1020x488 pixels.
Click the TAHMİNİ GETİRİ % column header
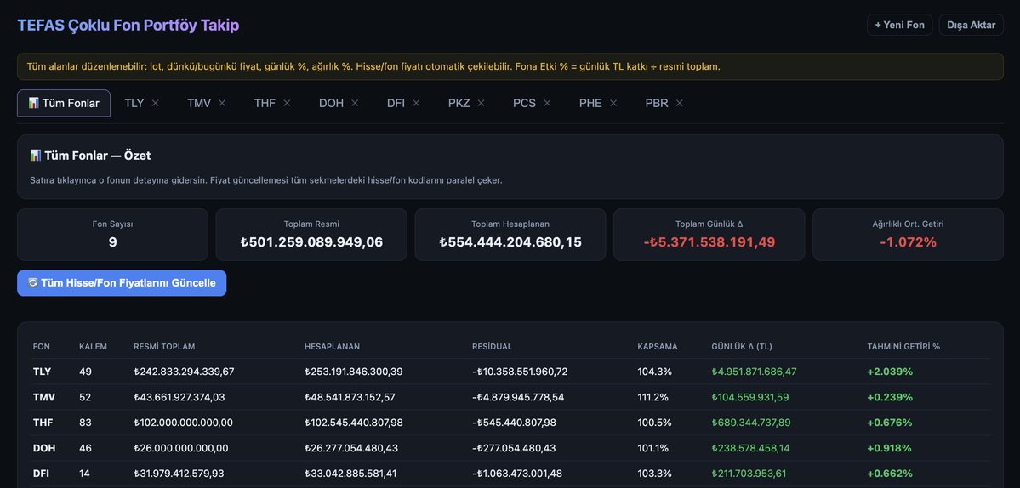903,346
